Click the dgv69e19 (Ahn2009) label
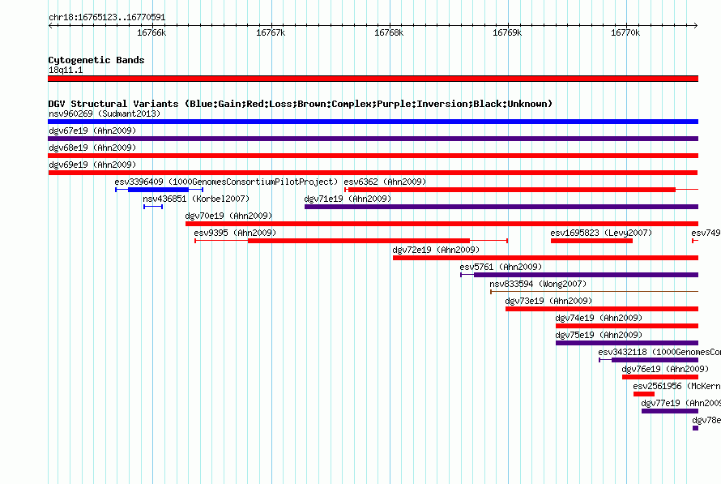This screenshot has width=721, height=484. point(92,165)
